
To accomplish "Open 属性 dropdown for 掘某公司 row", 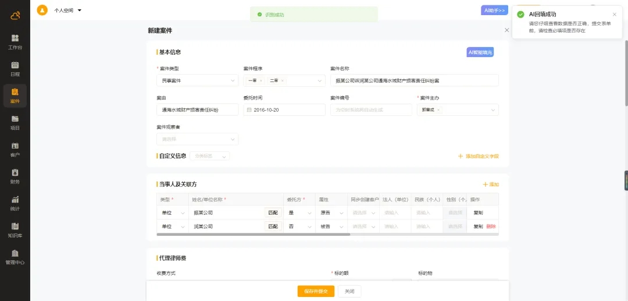I will click(331, 213).
